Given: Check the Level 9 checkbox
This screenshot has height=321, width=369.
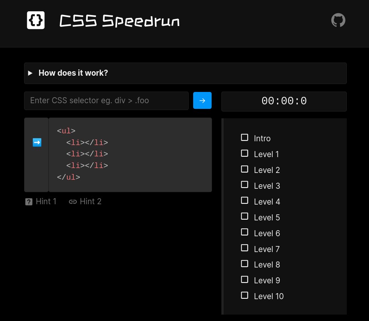Looking at the screenshot, I should click(244, 279).
